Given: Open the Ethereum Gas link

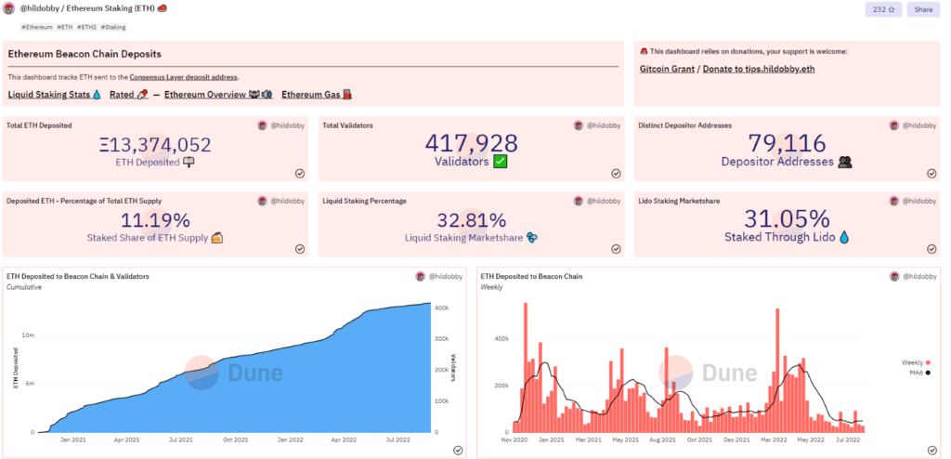Looking at the screenshot, I should pos(317,95).
